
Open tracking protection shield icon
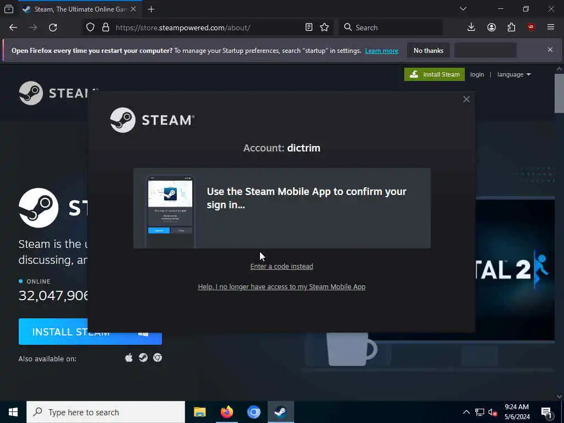pos(90,28)
